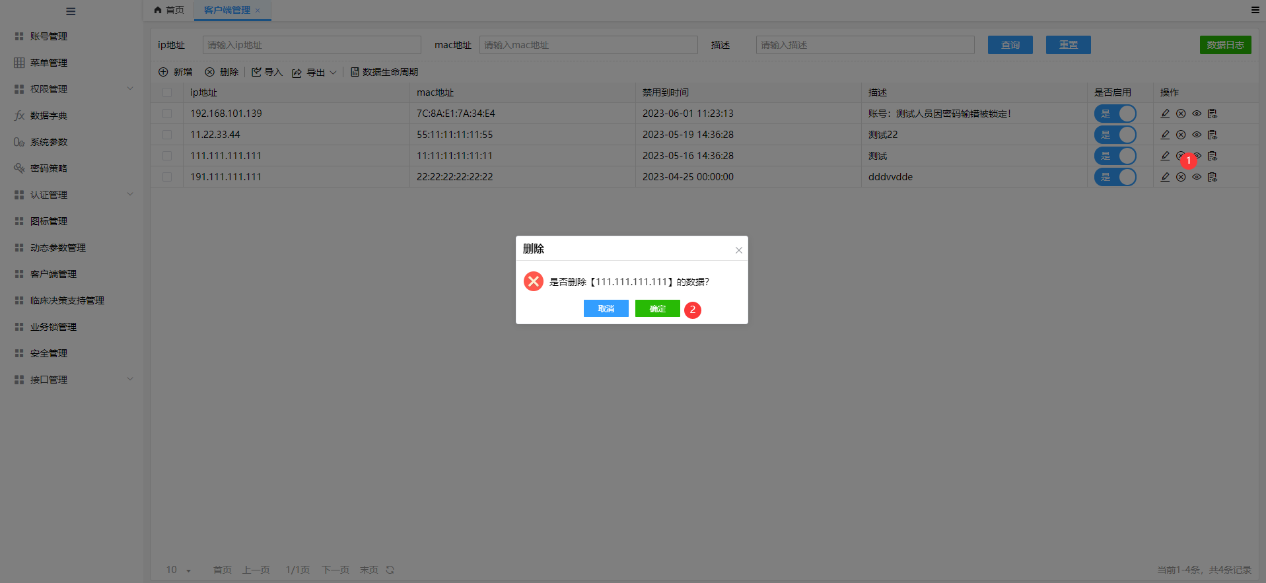
Task: Open the 菜单管理 sidebar menu
Action: click(49, 63)
